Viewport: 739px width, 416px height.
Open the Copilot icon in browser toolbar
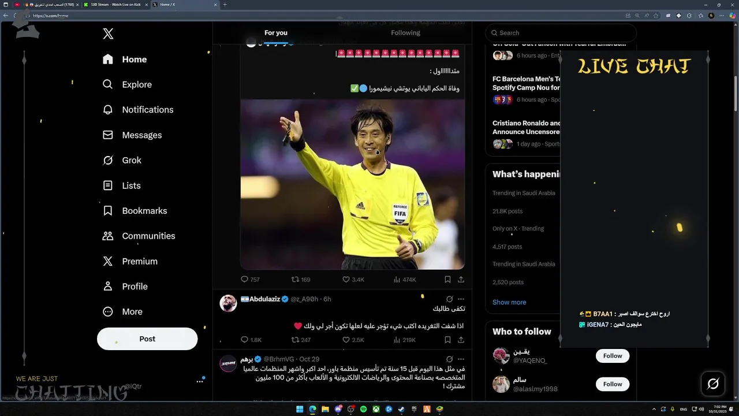click(731, 16)
